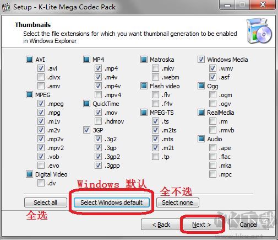Toggle the 3GP group checkbox

(86, 130)
